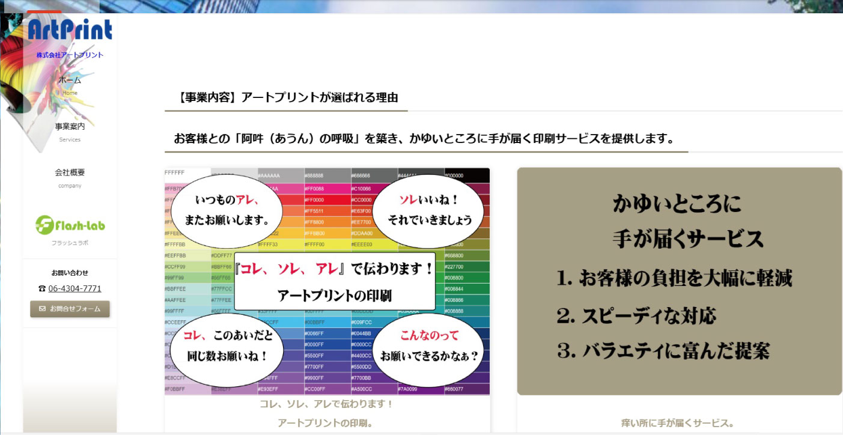Click the お問合せフォーム contact form button
Viewport: 843px width, 435px height.
(x=70, y=310)
